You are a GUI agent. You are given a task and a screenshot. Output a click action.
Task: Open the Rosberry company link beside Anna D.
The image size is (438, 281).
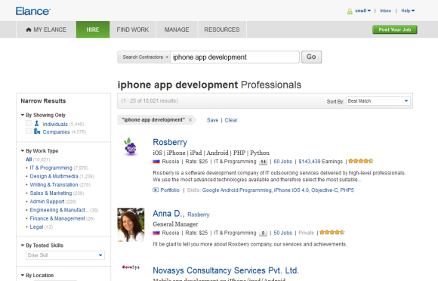[199, 215]
